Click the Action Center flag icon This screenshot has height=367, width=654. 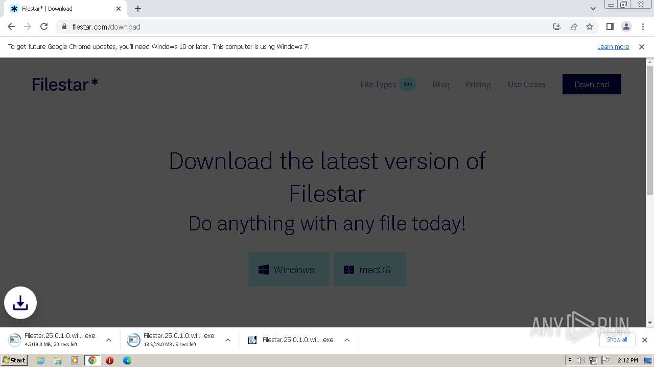click(605, 360)
